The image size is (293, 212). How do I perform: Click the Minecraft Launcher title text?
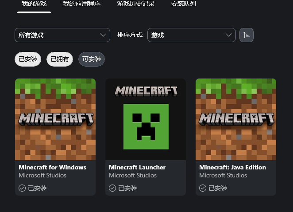(x=137, y=167)
